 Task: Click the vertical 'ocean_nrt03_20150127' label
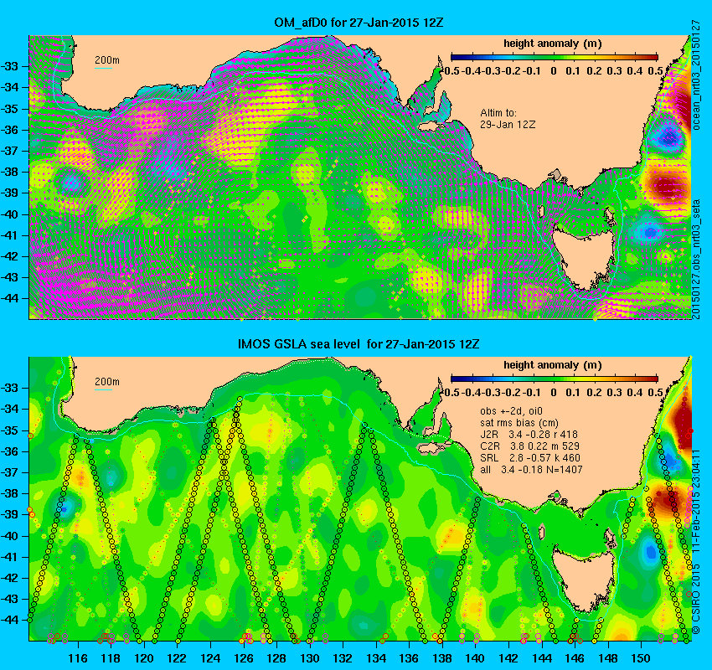coord(697,75)
